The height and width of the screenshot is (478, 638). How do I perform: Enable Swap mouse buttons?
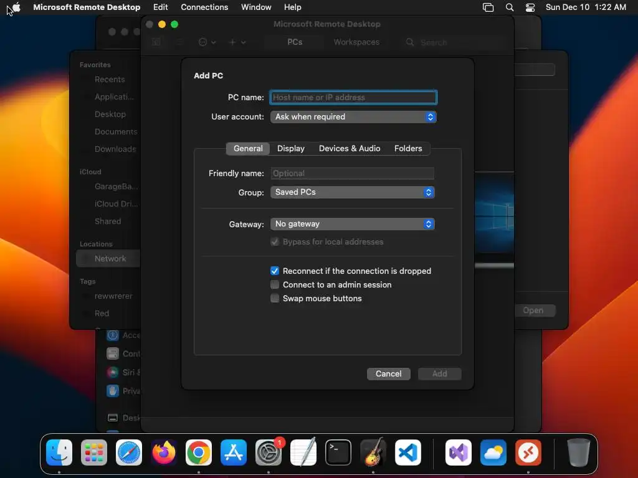pos(275,298)
